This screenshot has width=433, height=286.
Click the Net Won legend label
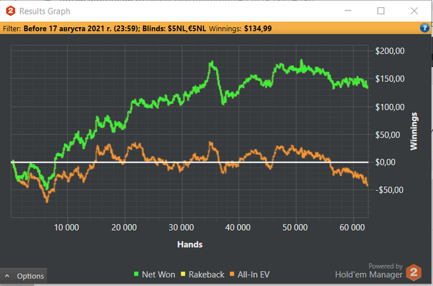[158, 274]
